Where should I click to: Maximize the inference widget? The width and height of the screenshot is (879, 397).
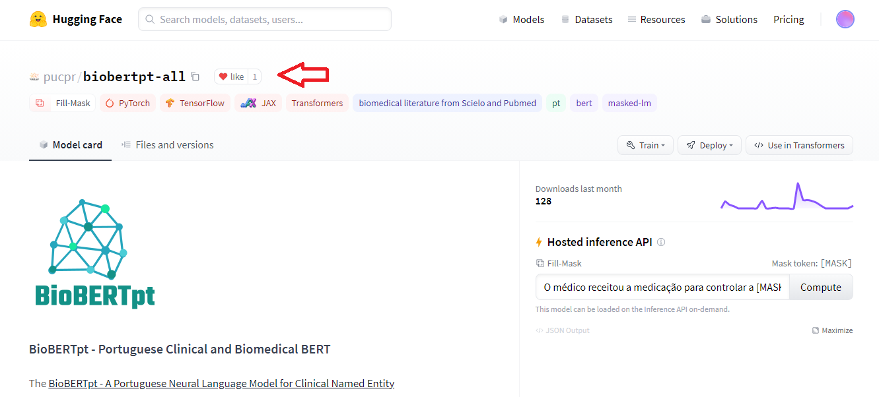click(832, 330)
